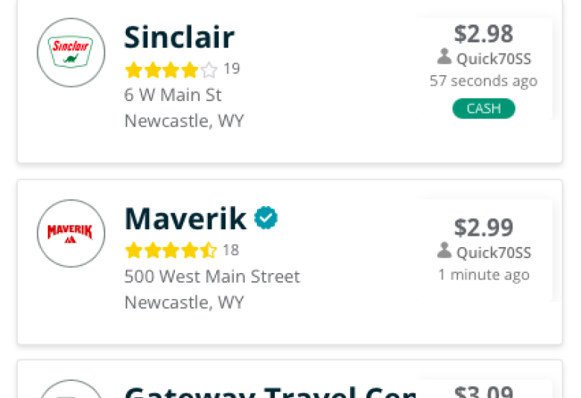This screenshot has width=581, height=398.
Task: Click the Maverik star rating
Action: [x=171, y=251]
